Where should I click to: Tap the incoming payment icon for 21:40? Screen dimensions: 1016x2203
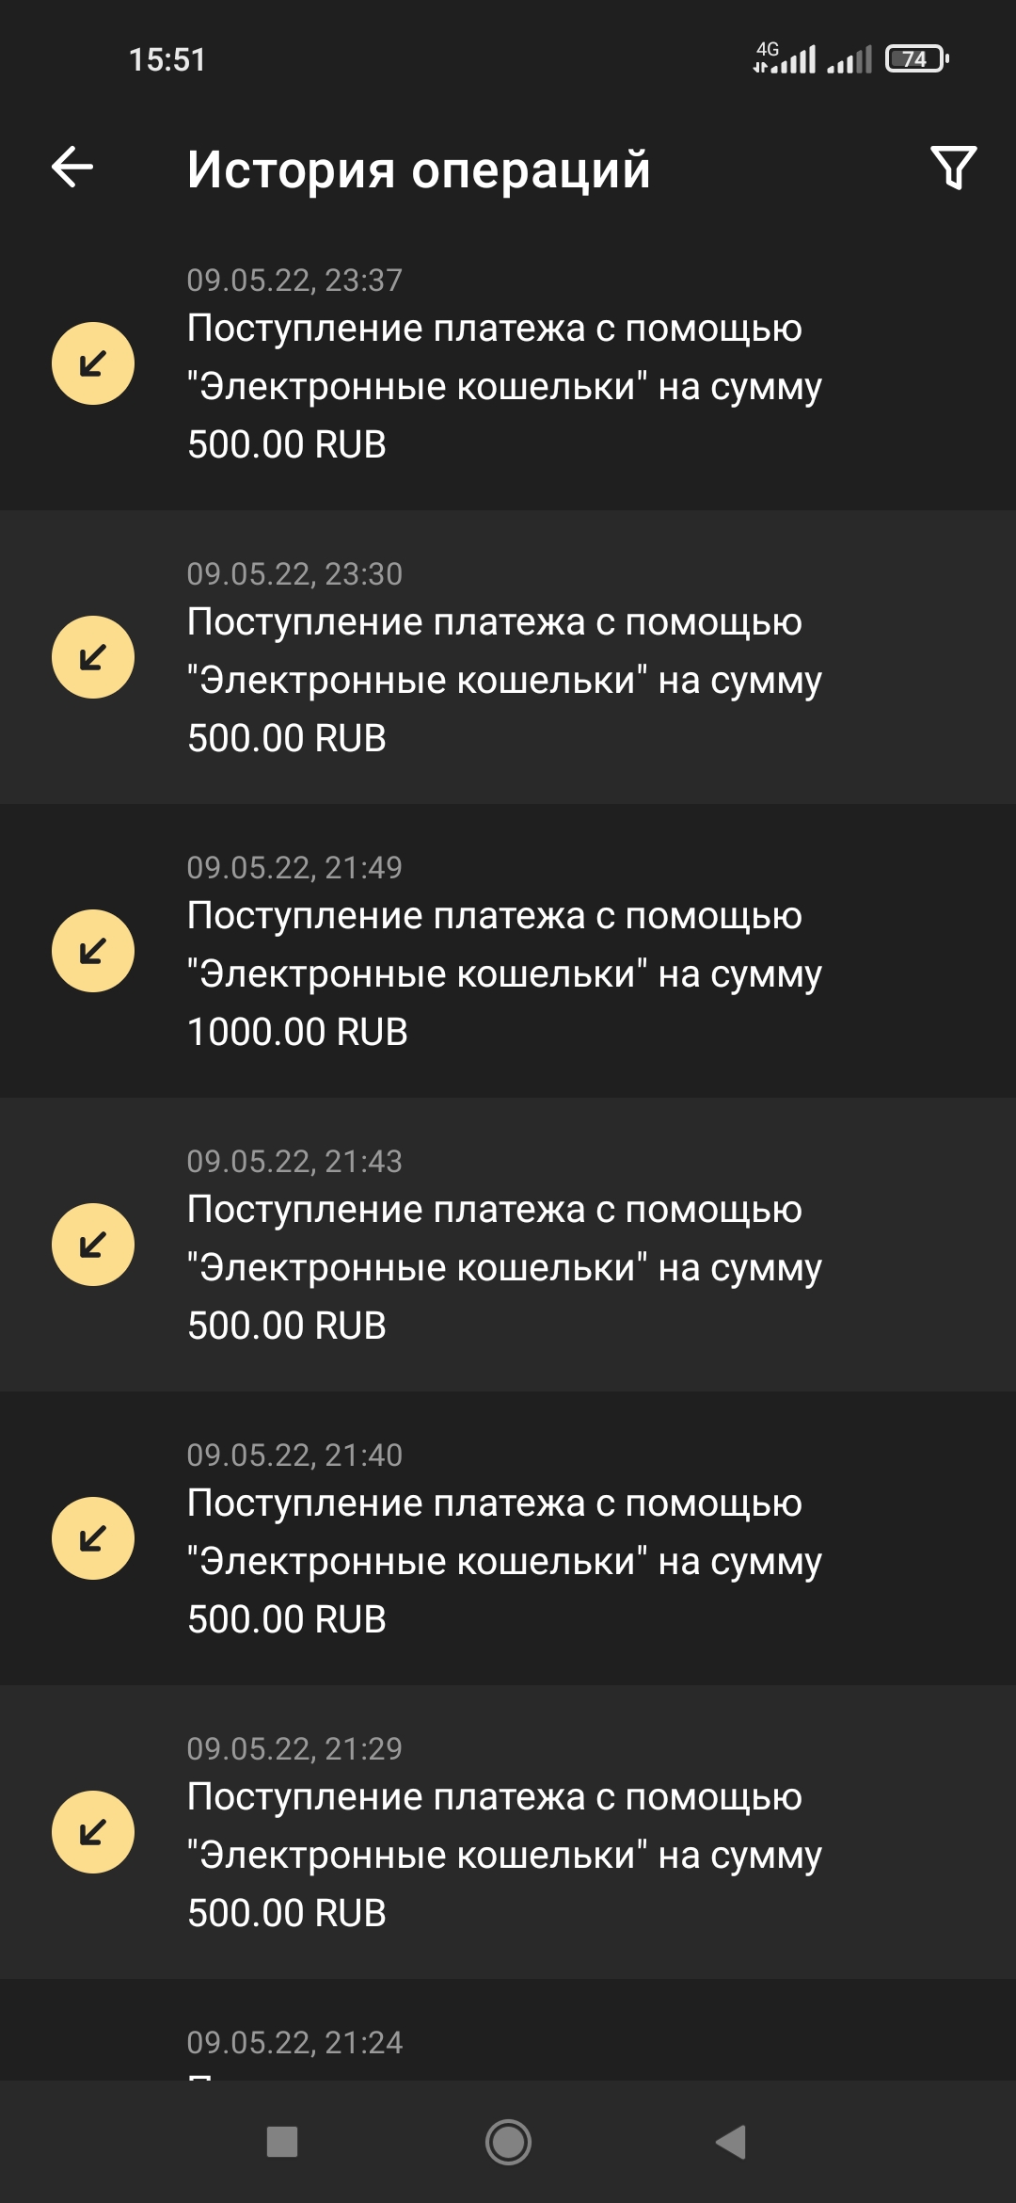(93, 1538)
